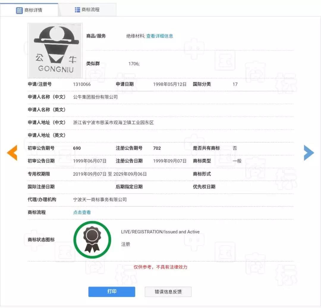
Task: Click the 商标类型 label
Action: pyautogui.click(x=202, y=161)
